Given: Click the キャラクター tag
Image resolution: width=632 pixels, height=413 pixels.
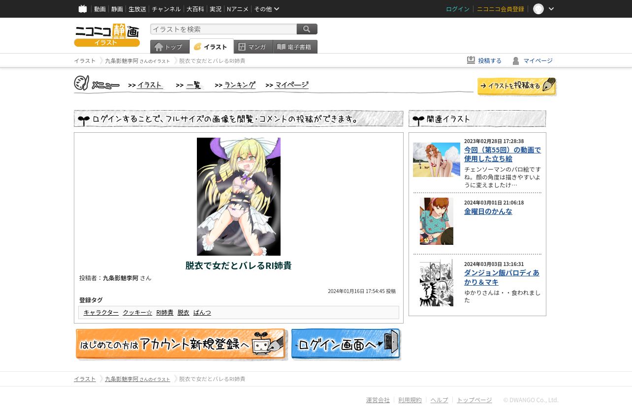Looking at the screenshot, I should [101, 312].
